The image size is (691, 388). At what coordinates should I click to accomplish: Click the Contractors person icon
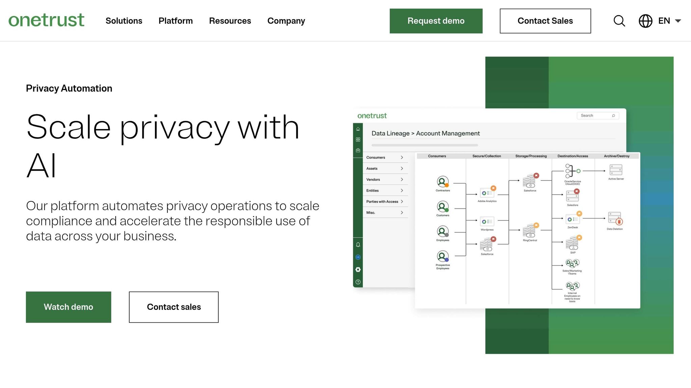[443, 182]
